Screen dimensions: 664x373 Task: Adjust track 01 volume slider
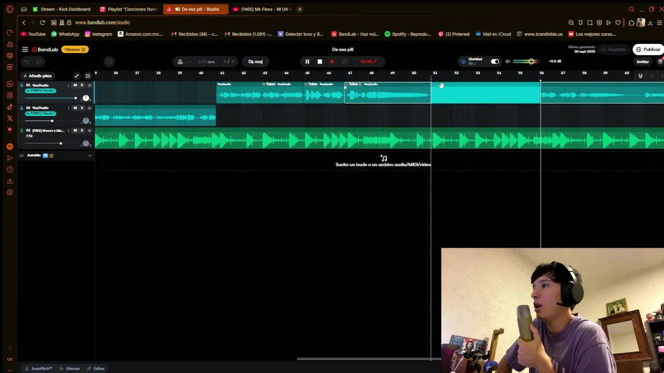[51, 98]
